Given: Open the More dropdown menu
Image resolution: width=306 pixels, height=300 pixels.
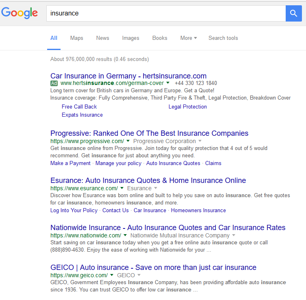Looking at the screenshot, I should coord(188,38).
